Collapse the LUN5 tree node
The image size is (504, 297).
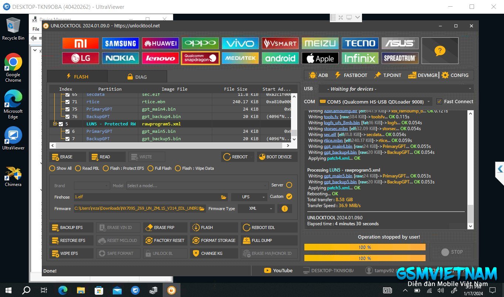(55, 124)
